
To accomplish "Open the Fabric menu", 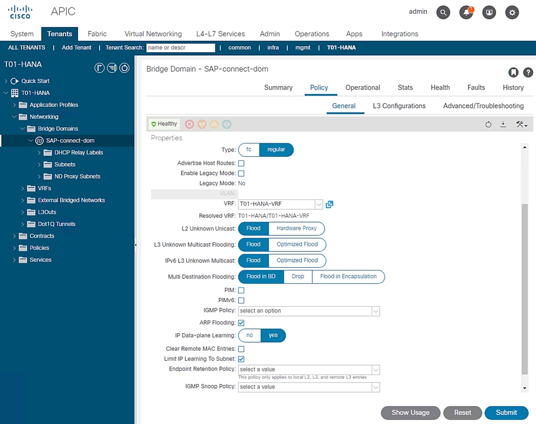I will (x=97, y=34).
